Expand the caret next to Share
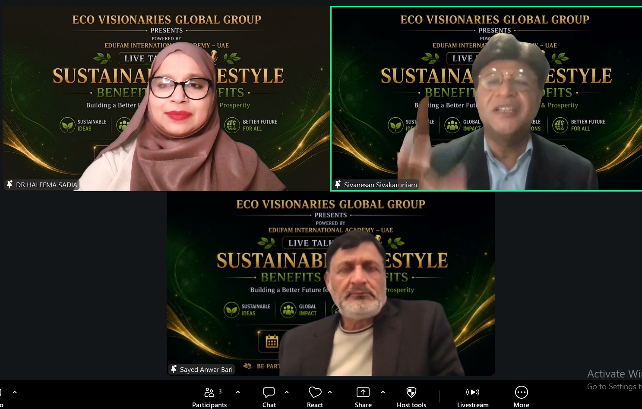 coord(383,392)
